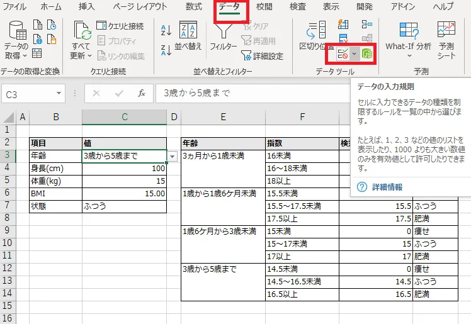Open the What-If 分析 menu
This screenshot has width=471, height=324.
409,40
